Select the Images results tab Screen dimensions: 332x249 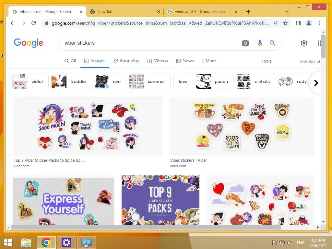(95, 61)
